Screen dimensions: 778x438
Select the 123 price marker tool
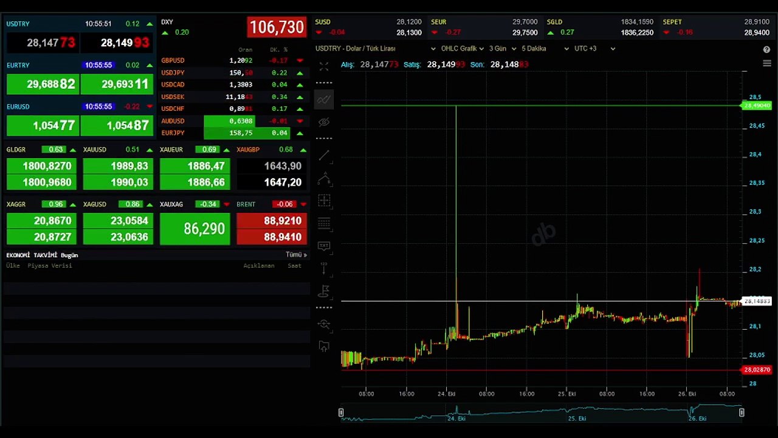pos(324,268)
